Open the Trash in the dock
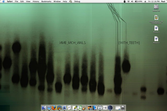This screenshot has height=111, width=167. [123, 108]
